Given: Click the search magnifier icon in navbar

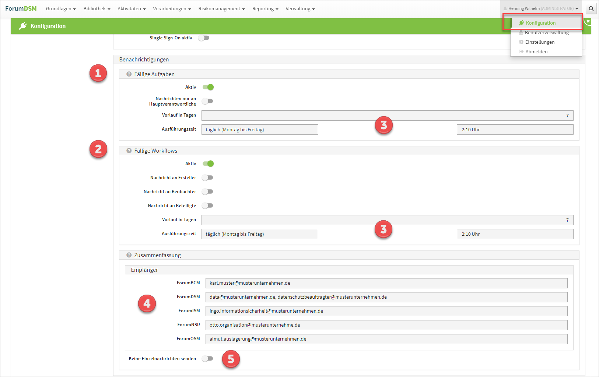Looking at the screenshot, I should (x=591, y=9).
